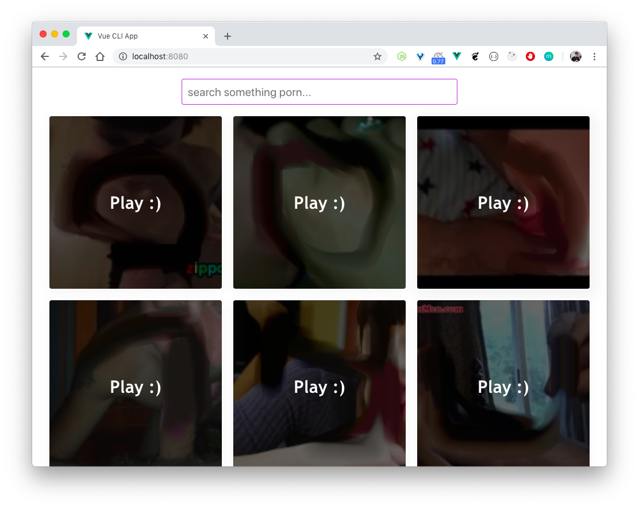
Task: Open the speedometer extension showing 0.77
Action: (x=438, y=58)
